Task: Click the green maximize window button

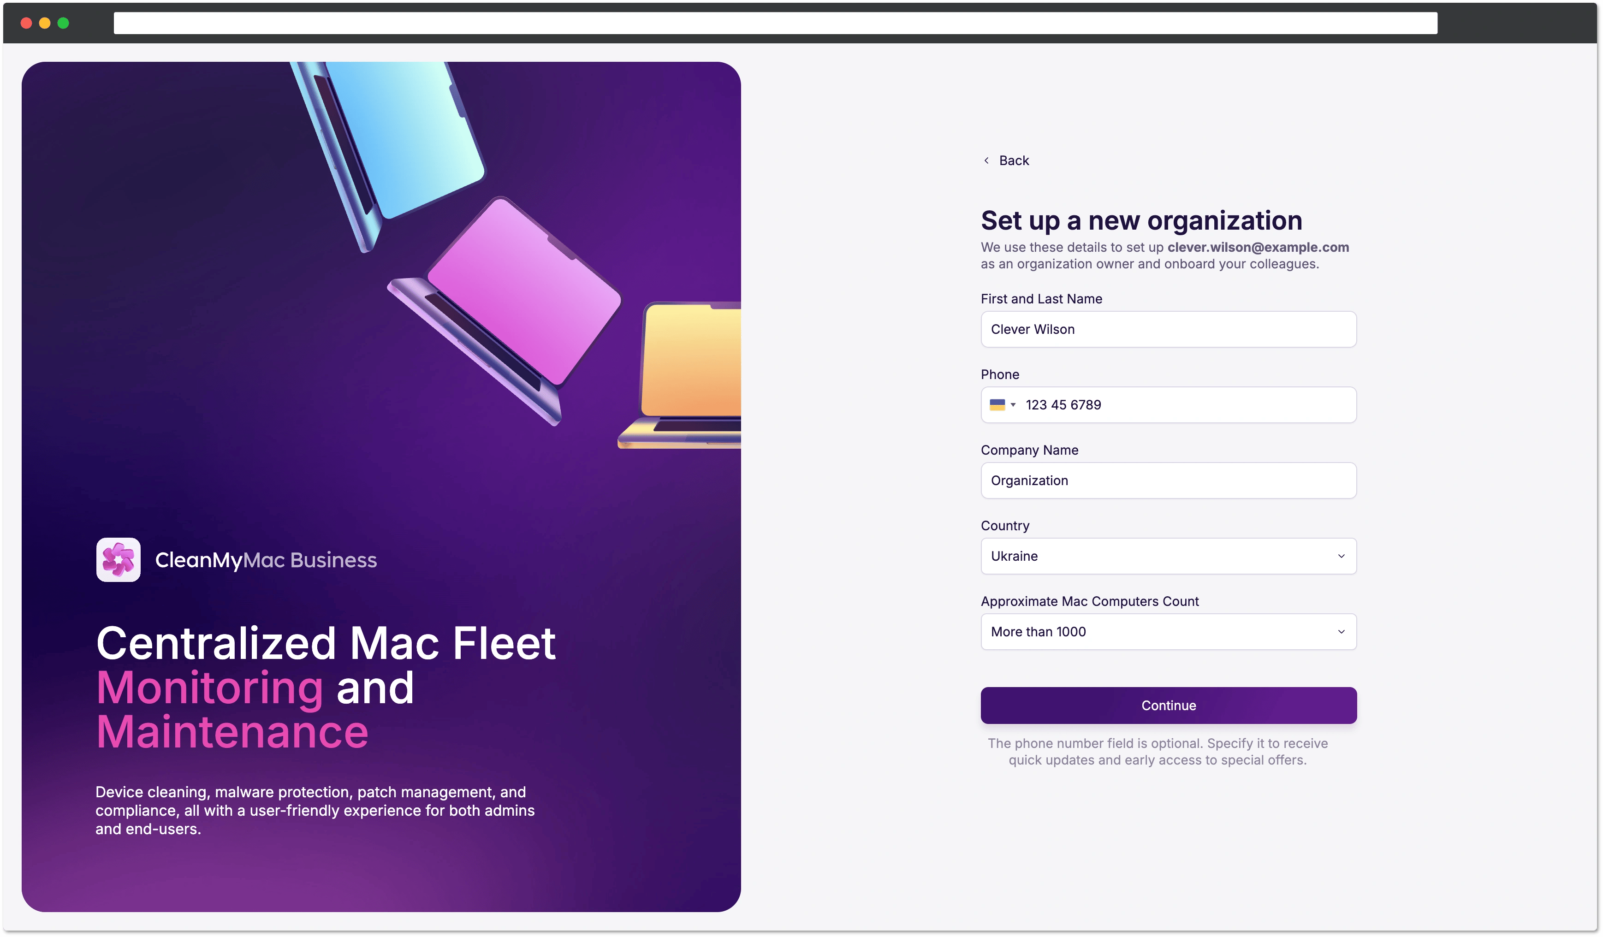Action: pyautogui.click(x=63, y=23)
